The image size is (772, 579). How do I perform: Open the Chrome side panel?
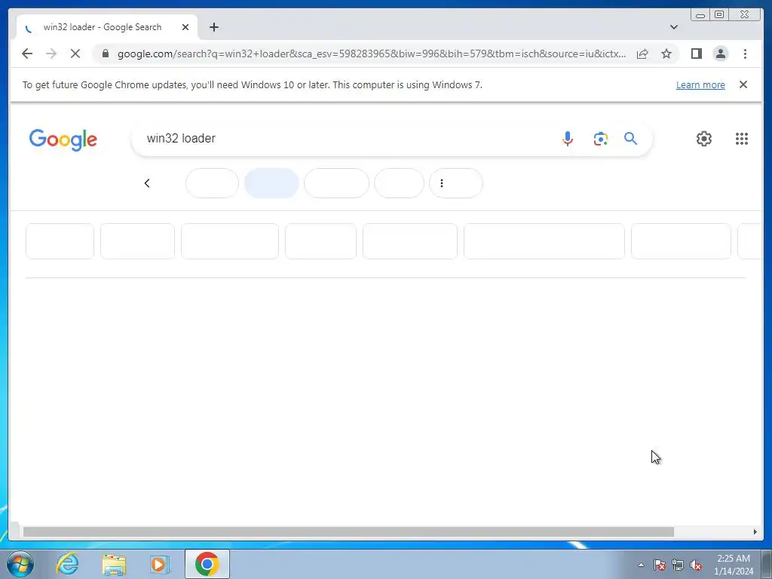pyautogui.click(x=696, y=54)
